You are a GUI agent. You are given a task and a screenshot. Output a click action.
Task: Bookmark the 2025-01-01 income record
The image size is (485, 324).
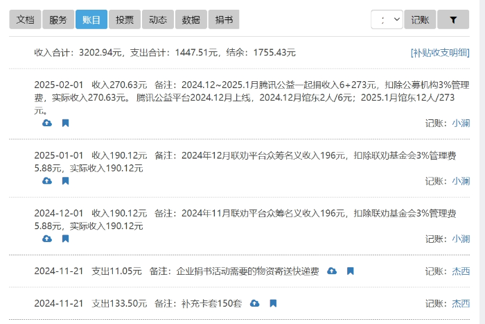[x=65, y=180]
